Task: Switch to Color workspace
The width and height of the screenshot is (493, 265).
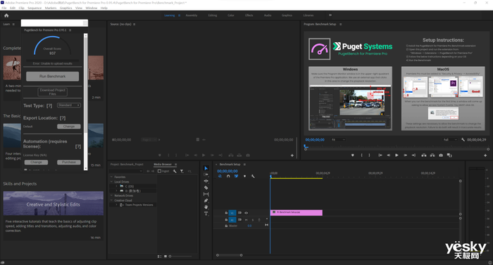Action: (231, 15)
